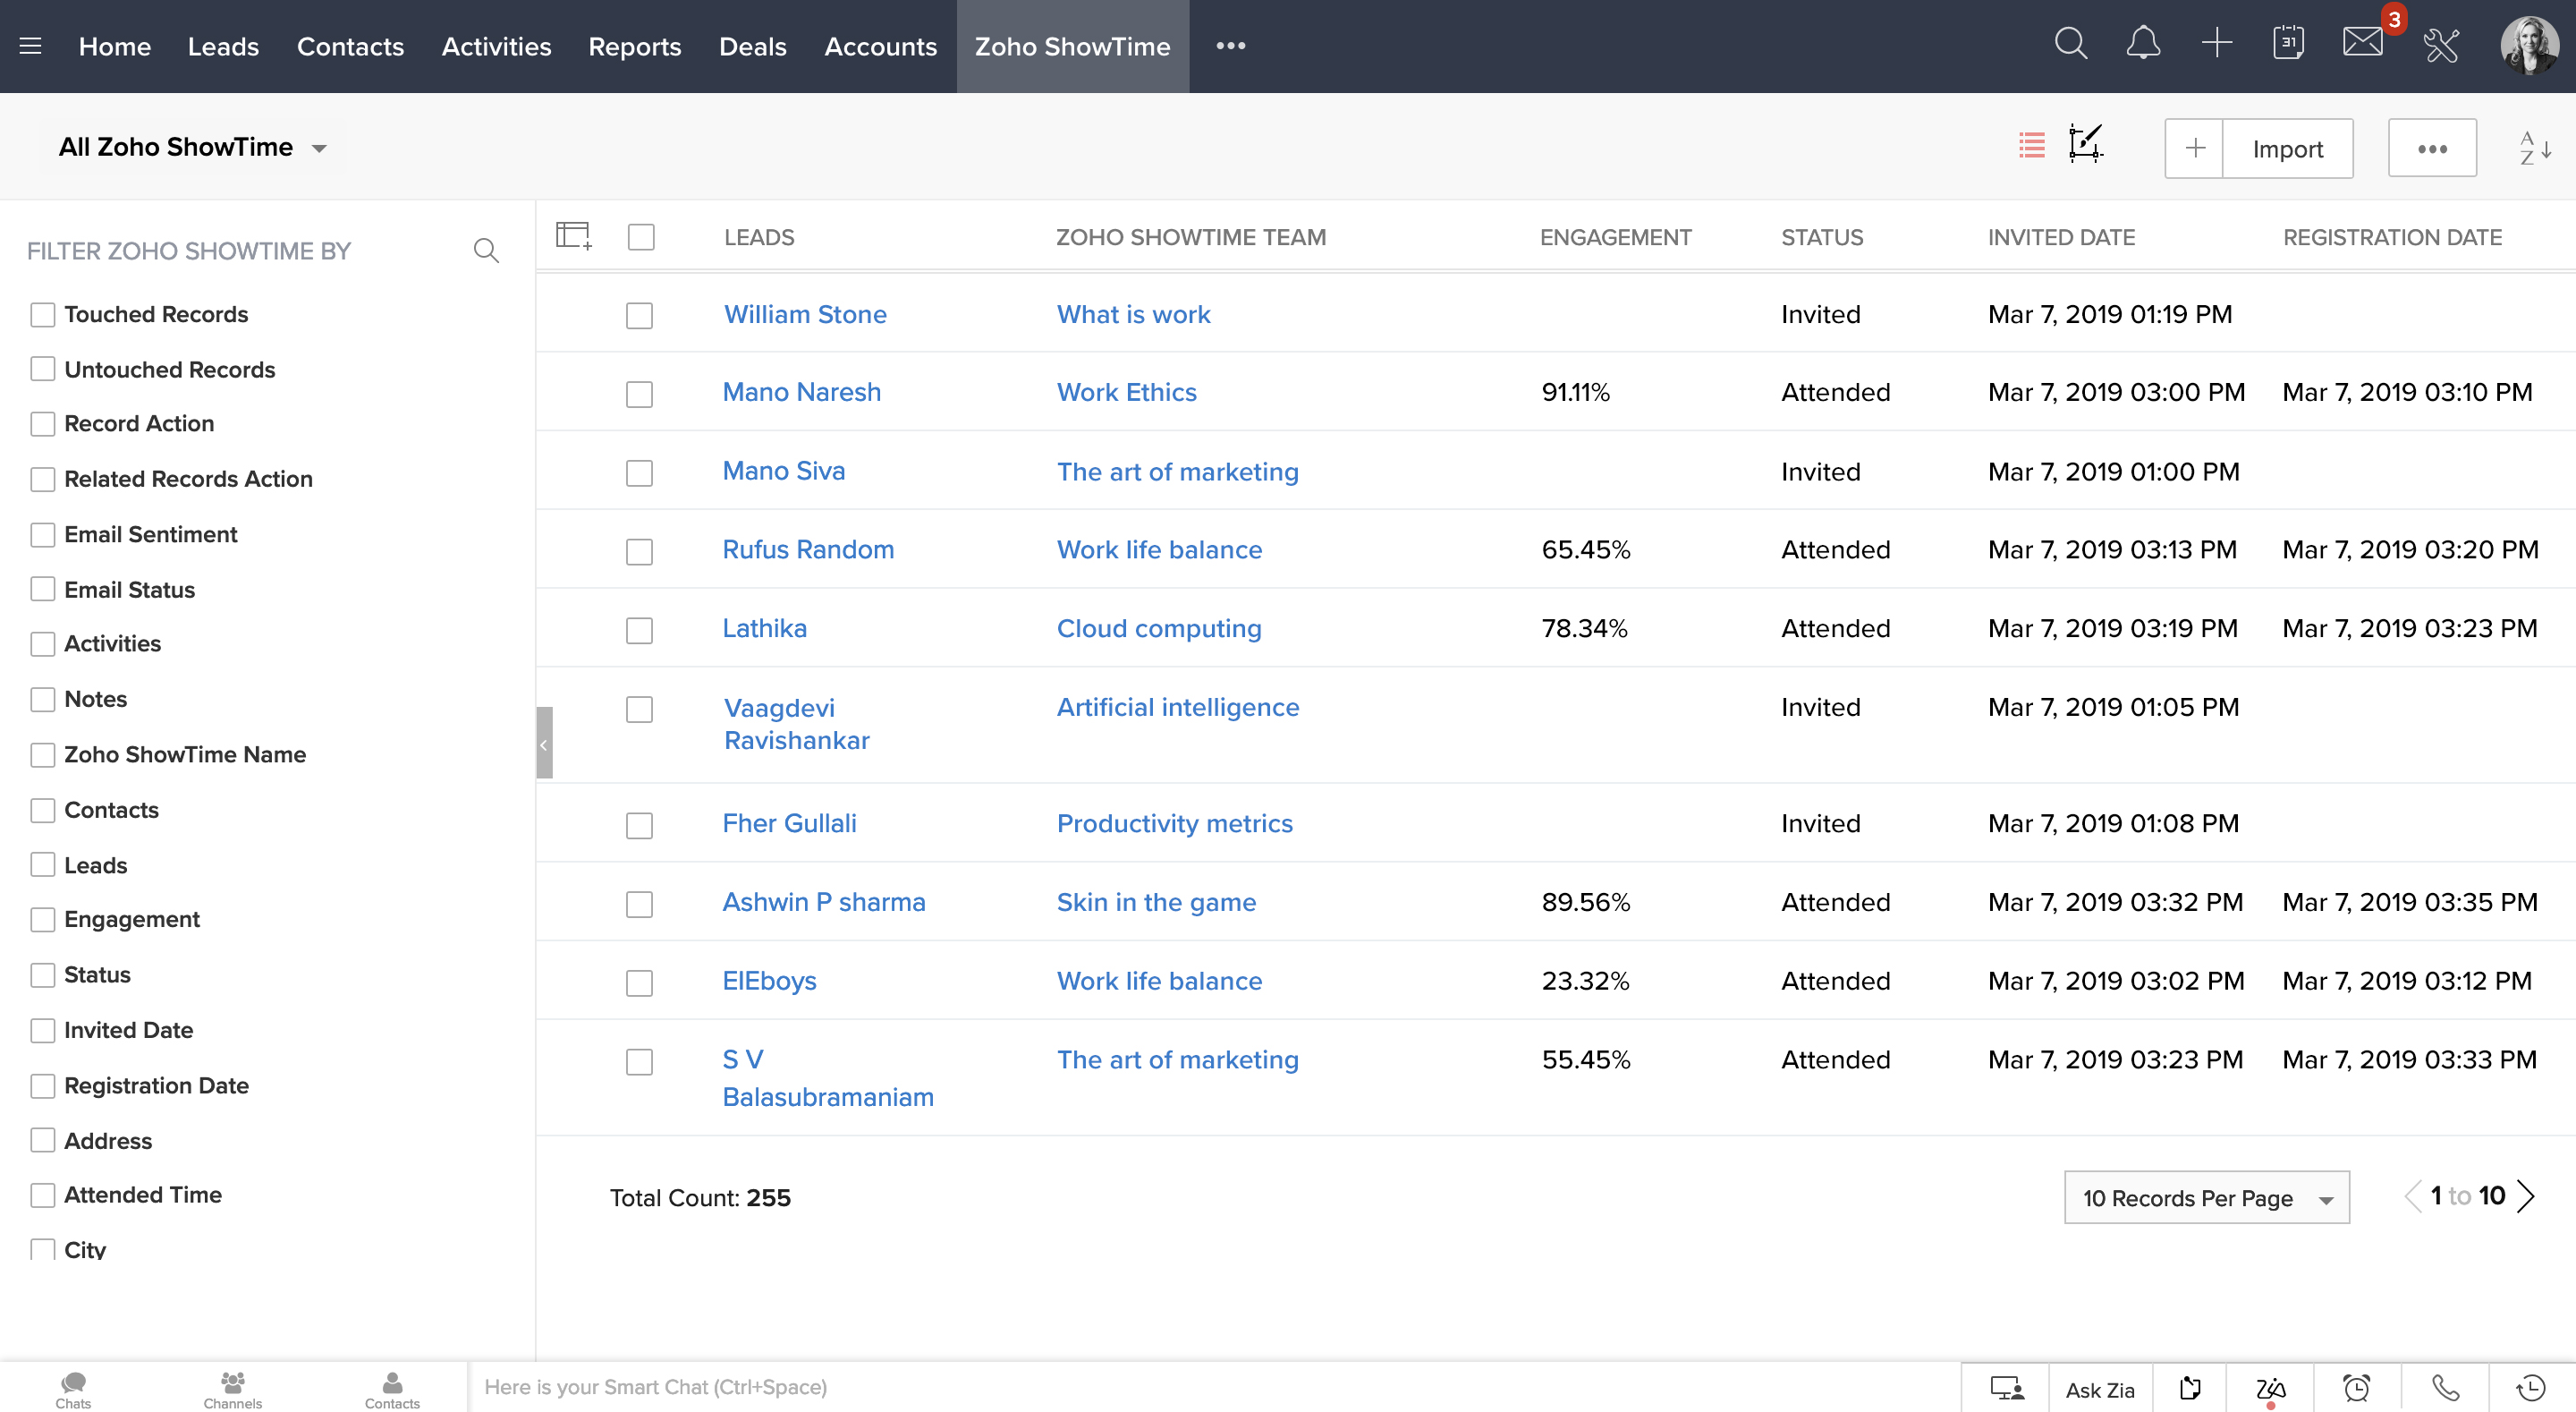This screenshot has height=1412, width=2576.
Task: Enable the Touched Records filter checkbox
Action: coord(43,315)
